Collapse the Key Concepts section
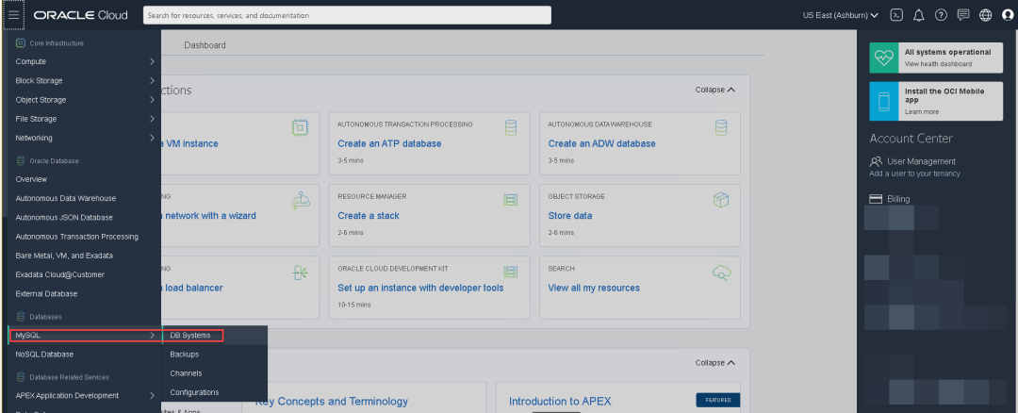The width and height of the screenshot is (1018, 413). (x=714, y=363)
